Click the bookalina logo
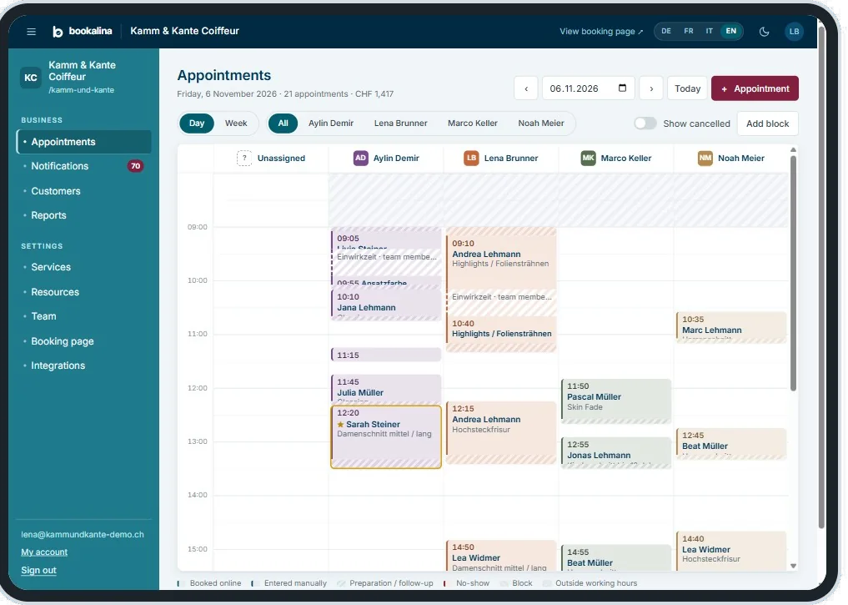 click(x=83, y=32)
